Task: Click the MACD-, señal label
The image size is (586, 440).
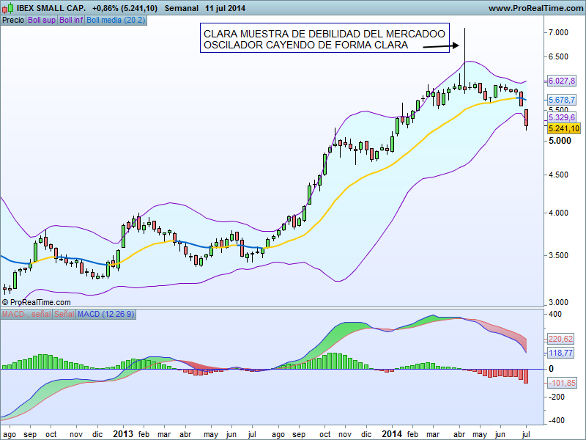Action: coord(26,314)
